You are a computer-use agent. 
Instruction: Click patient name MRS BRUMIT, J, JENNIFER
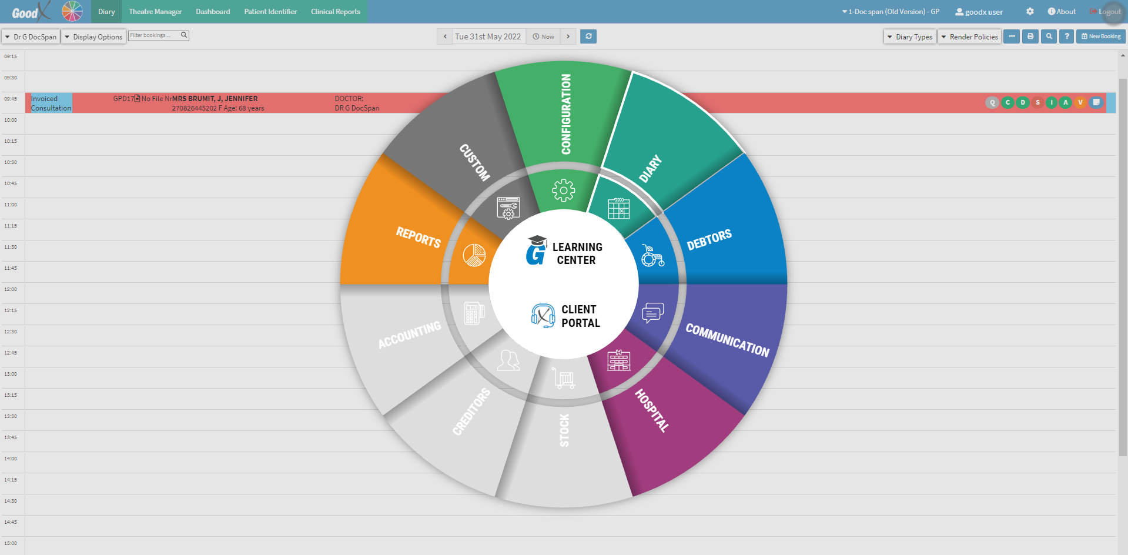(215, 99)
